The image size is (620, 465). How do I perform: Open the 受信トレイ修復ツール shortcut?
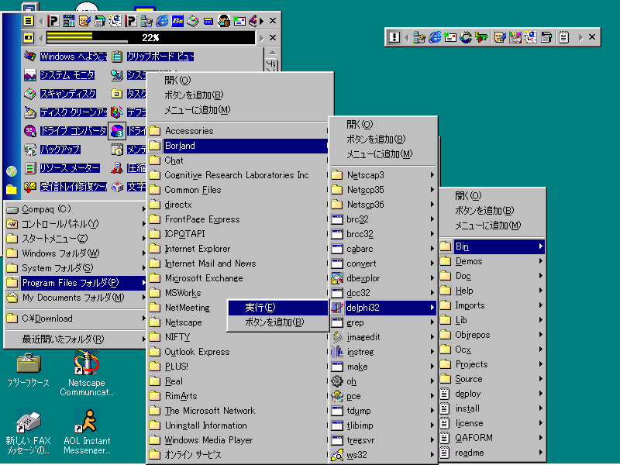pyautogui.click(x=65, y=187)
